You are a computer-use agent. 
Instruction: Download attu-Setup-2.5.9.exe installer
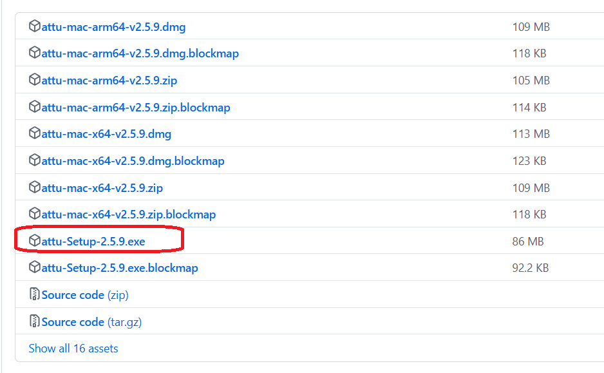coord(93,242)
